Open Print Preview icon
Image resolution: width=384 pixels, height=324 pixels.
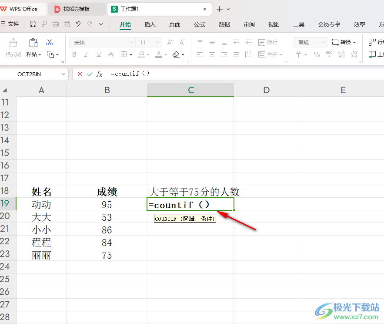pos(67,24)
